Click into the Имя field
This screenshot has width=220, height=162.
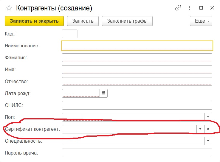point(137,69)
